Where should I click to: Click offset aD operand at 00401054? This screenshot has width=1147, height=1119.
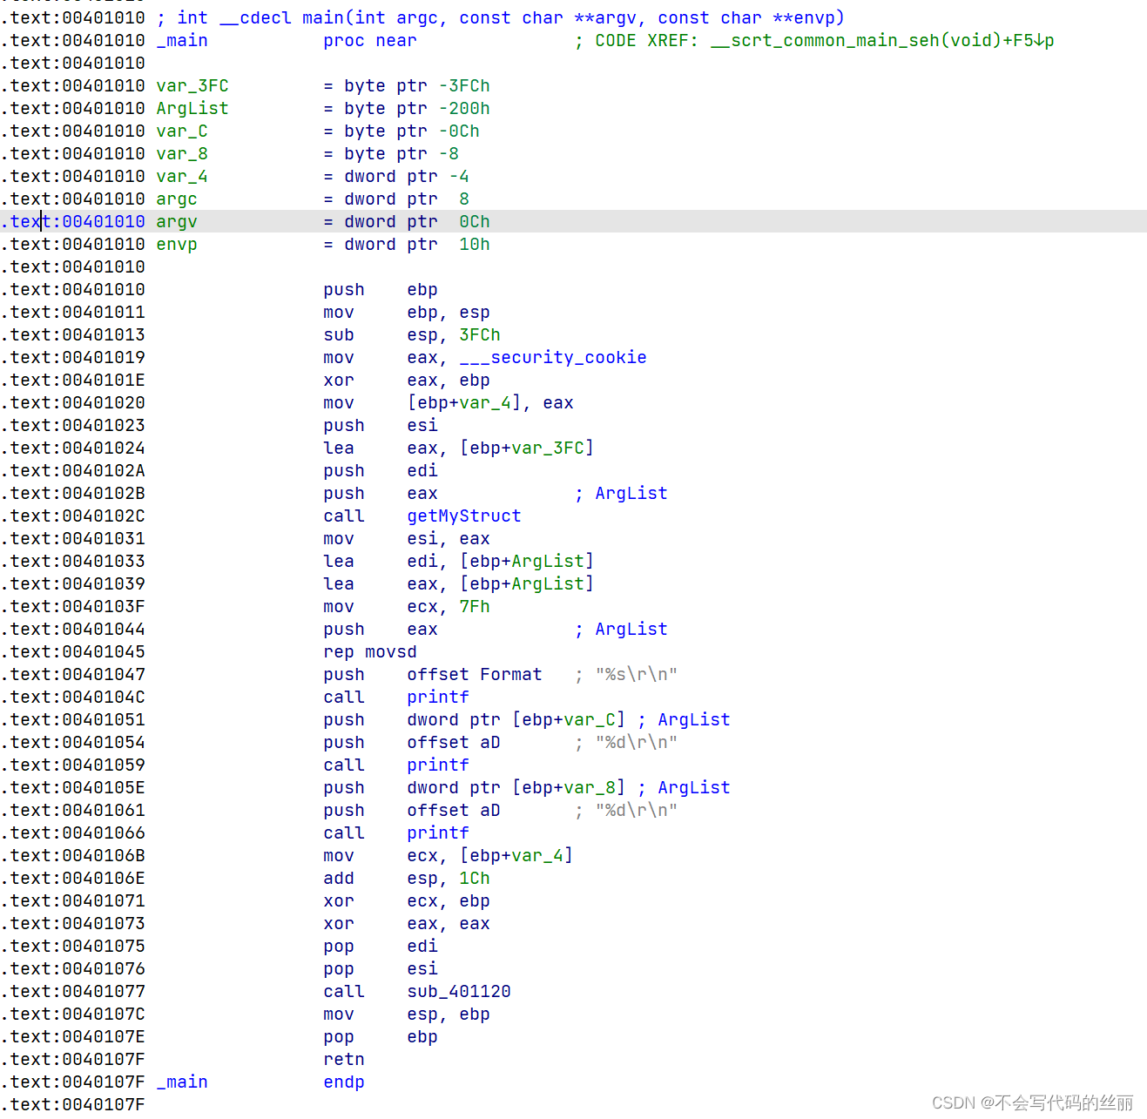tap(453, 743)
